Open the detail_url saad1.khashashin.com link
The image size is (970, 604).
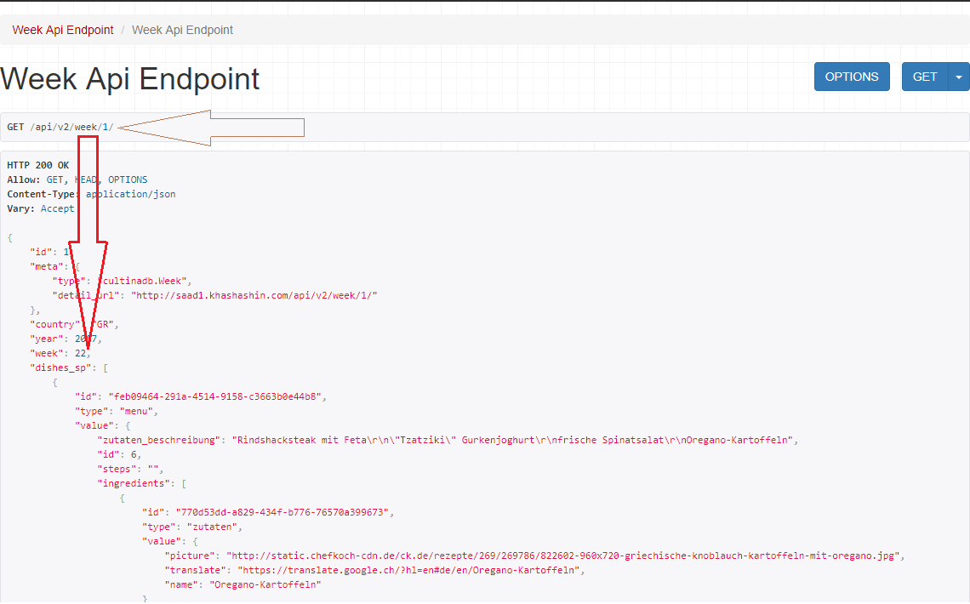point(254,295)
